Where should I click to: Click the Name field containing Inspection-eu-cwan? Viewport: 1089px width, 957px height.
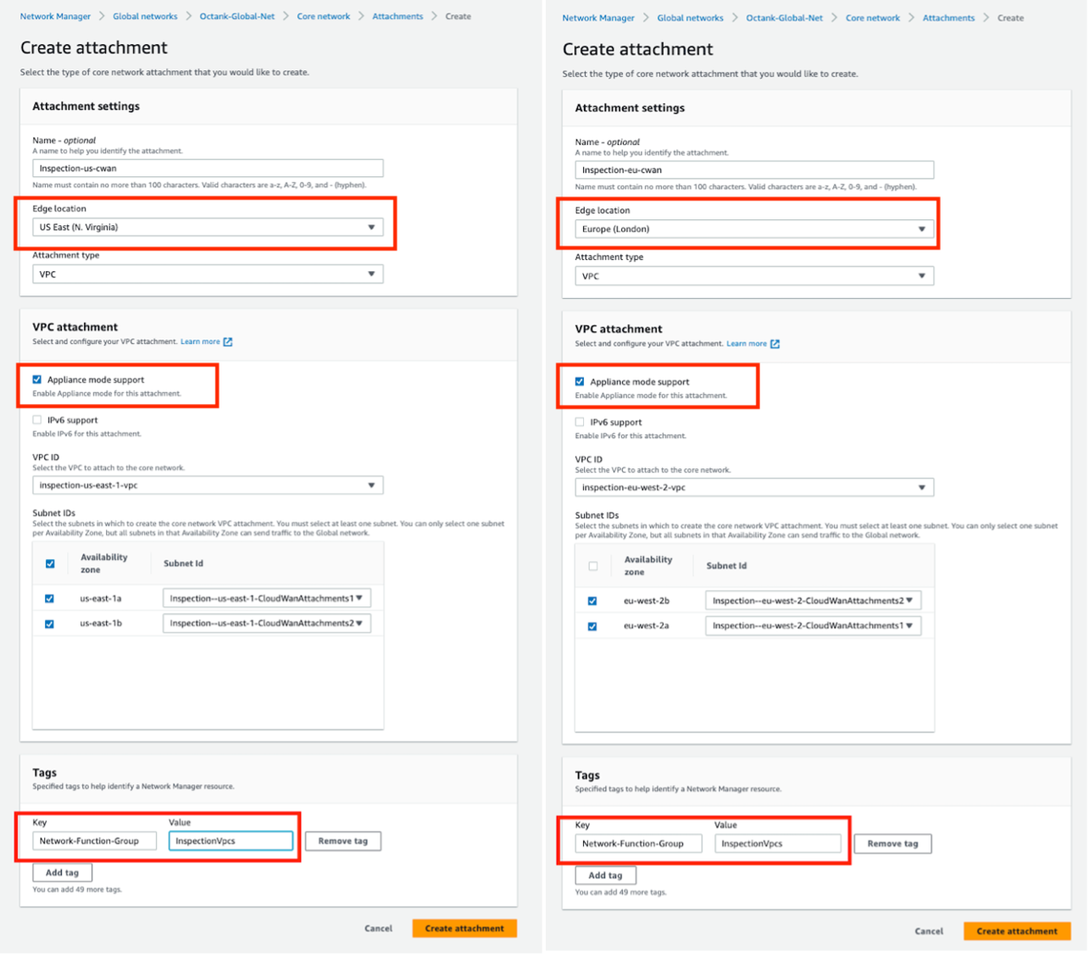pos(752,169)
